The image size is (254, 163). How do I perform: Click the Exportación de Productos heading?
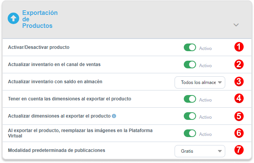point(40,19)
